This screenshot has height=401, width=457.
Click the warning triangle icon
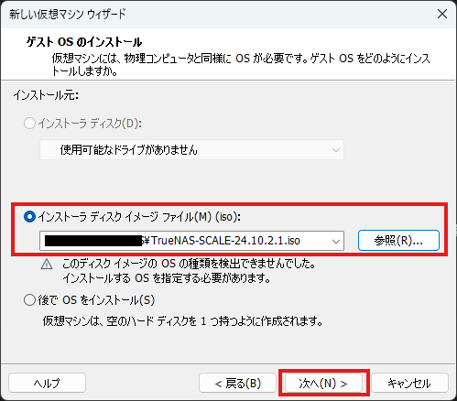47,264
